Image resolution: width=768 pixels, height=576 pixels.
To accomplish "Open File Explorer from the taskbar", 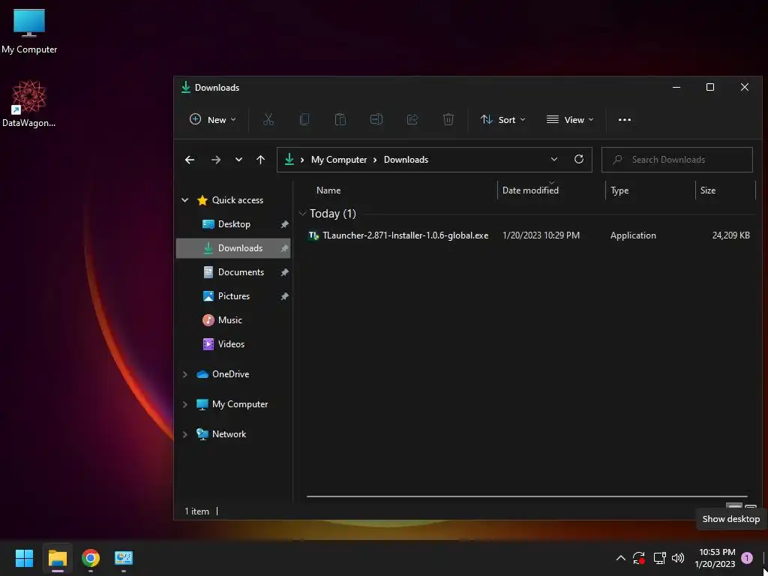I will 57,558.
